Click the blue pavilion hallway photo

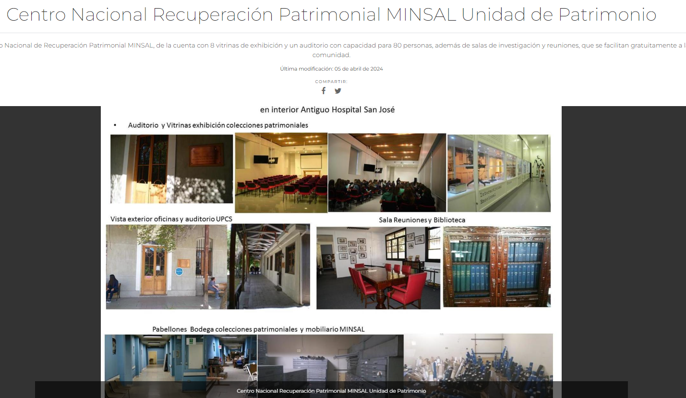pyautogui.click(x=181, y=358)
